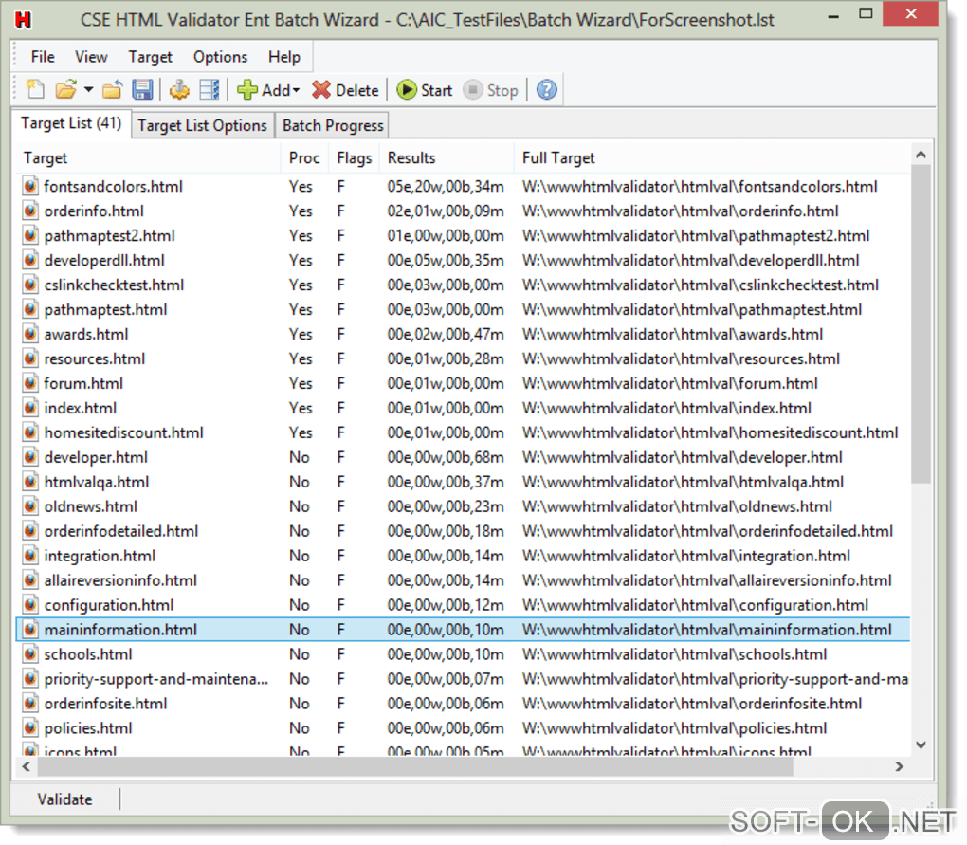This screenshot has width=967, height=845.
Task: Click the homesitediscount.html file icon
Action: (29, 433)
